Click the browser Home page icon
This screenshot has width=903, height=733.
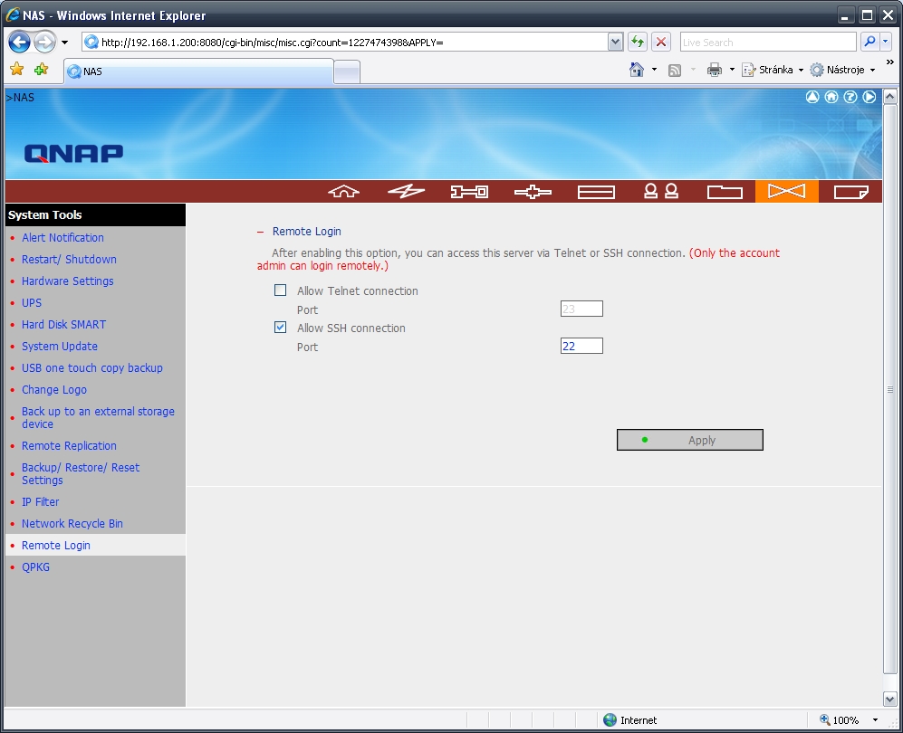637,70
